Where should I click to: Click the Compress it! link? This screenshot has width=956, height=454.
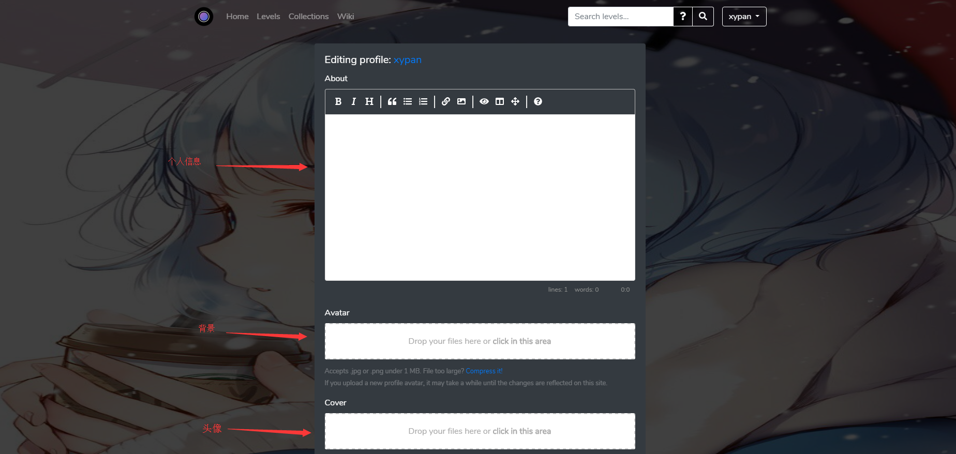click(484, 371)
